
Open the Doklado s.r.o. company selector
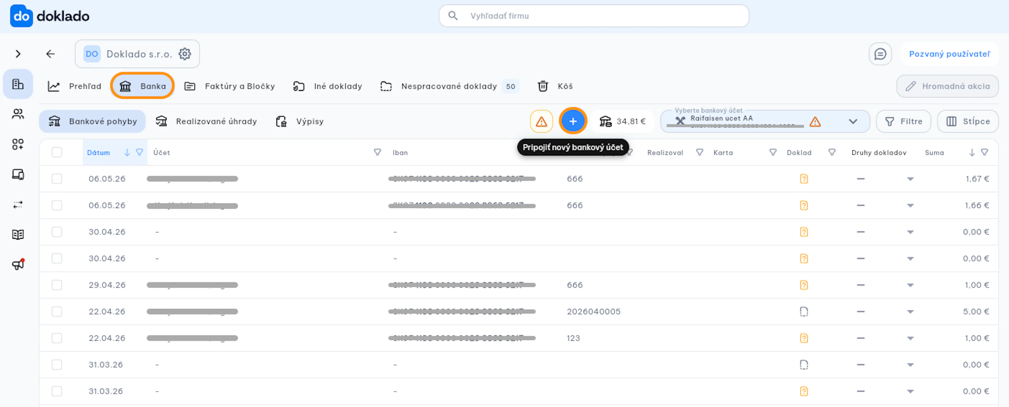click(137, 54)
